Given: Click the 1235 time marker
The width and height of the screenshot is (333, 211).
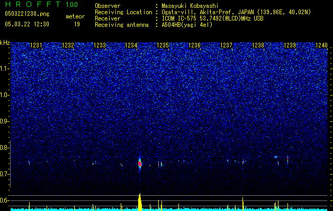Looking at the screenshot, I should [163, 45].
